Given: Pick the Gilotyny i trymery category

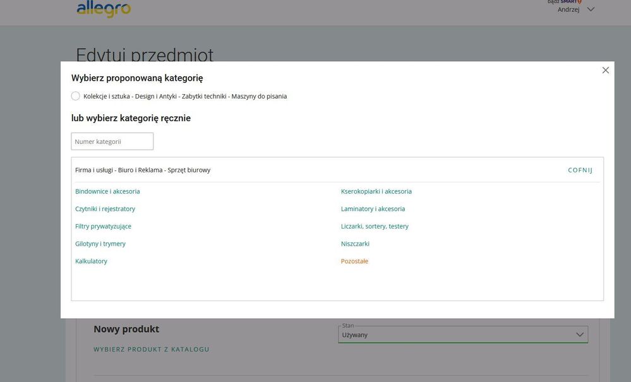Looking at the screenshot, I should 100,244.
